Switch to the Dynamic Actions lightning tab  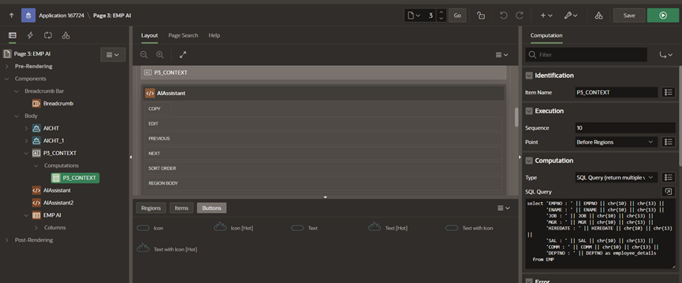pos(30,35)
